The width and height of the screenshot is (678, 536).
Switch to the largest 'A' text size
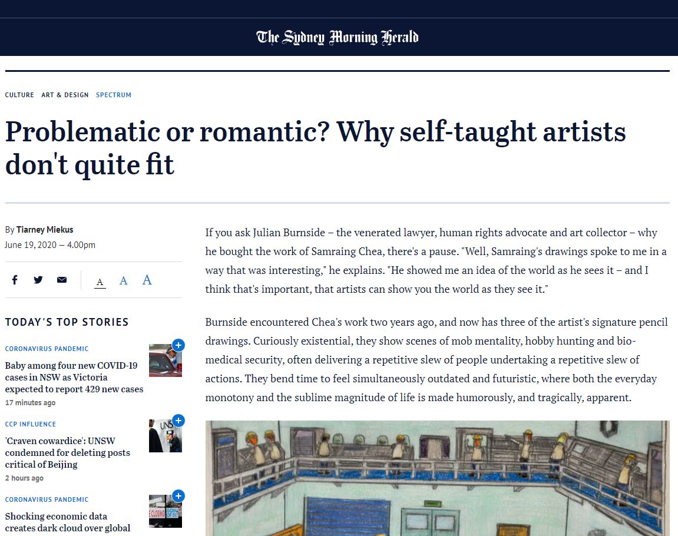146,279
